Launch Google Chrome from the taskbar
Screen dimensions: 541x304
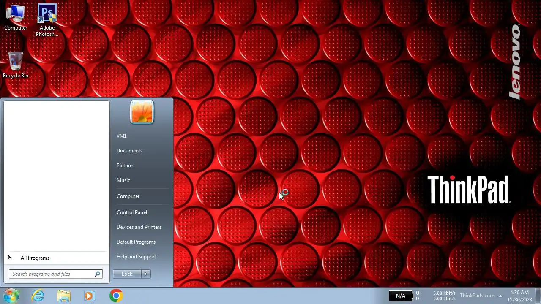116,296
